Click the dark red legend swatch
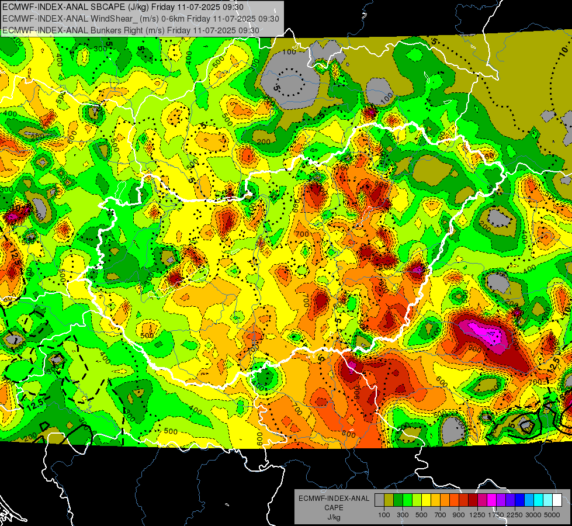Image resolution: width=572 pixels, height=526 pixels. [x=473, y=500]
